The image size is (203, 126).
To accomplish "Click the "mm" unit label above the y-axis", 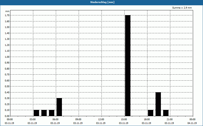I will pos(7,11).
